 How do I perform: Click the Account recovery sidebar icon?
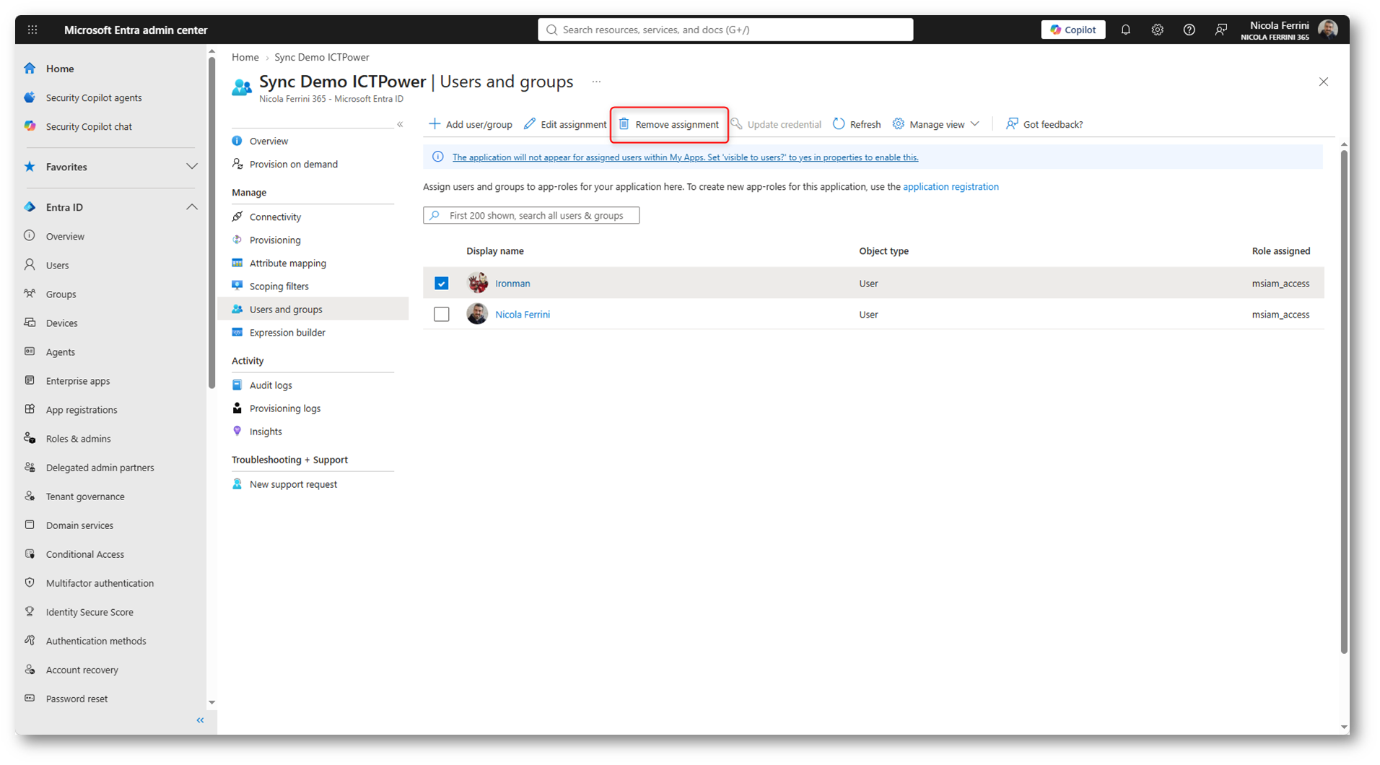[30, 669]
